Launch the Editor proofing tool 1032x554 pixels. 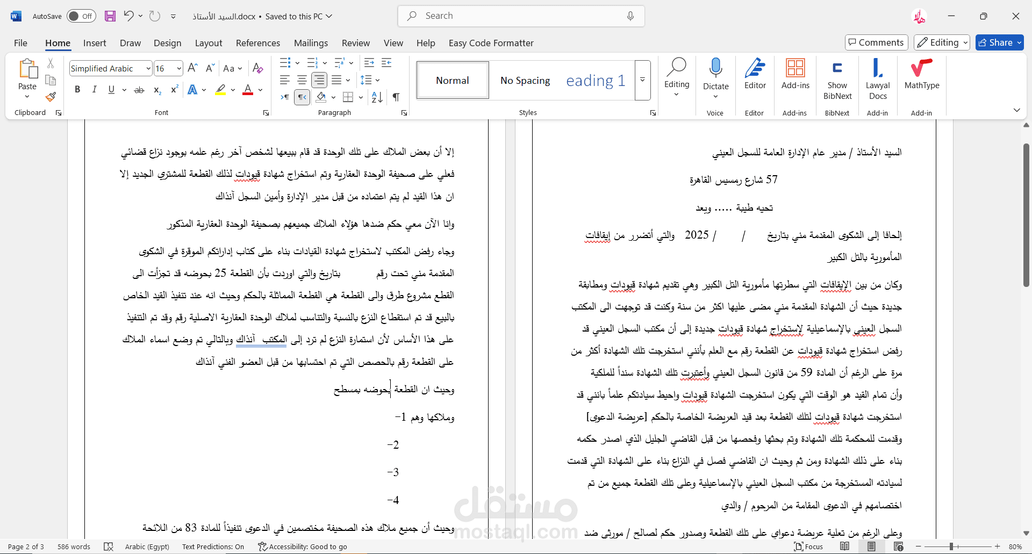coord(755,75)
